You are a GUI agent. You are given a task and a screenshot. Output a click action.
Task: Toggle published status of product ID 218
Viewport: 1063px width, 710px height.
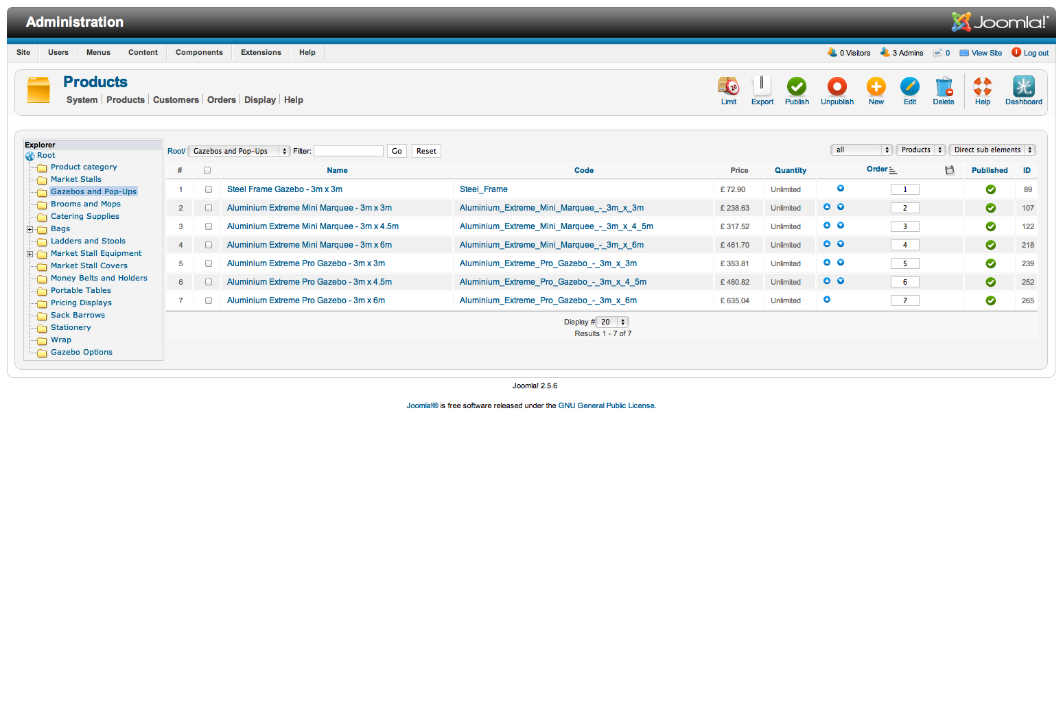coord(990,245)
